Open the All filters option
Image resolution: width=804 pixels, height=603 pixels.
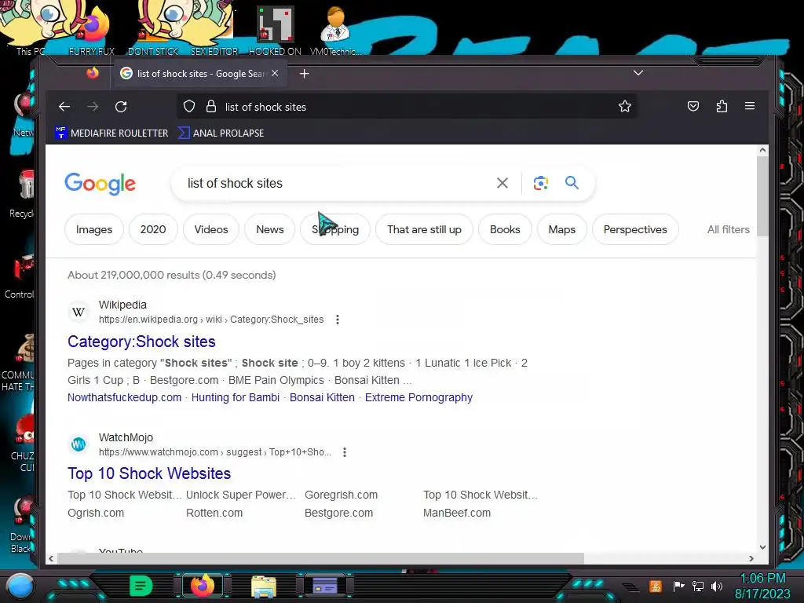click(728, 229)
